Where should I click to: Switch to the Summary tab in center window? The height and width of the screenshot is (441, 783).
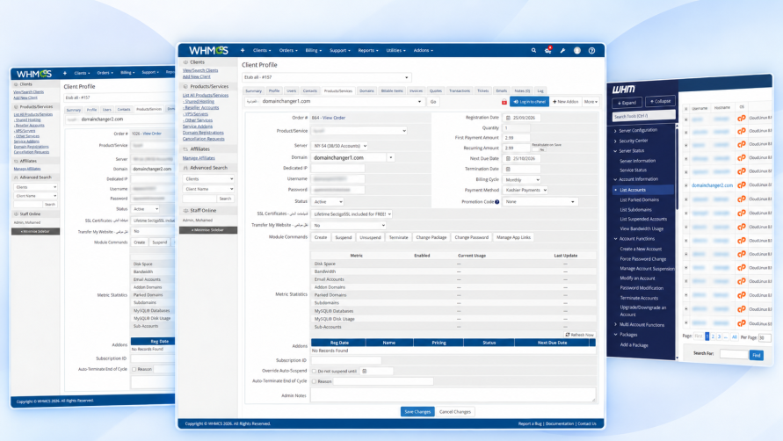253,90
